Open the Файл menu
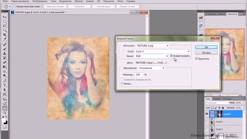 [5, 1]
